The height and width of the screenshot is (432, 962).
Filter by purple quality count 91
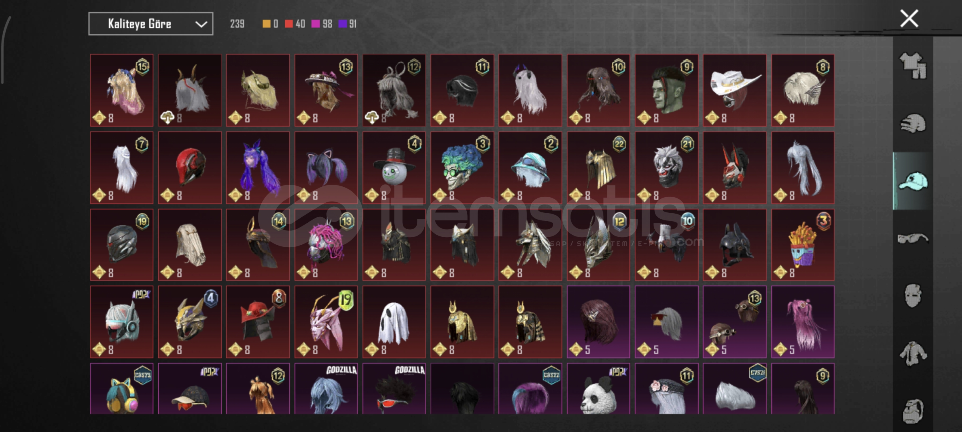click(x=347, y=24)
